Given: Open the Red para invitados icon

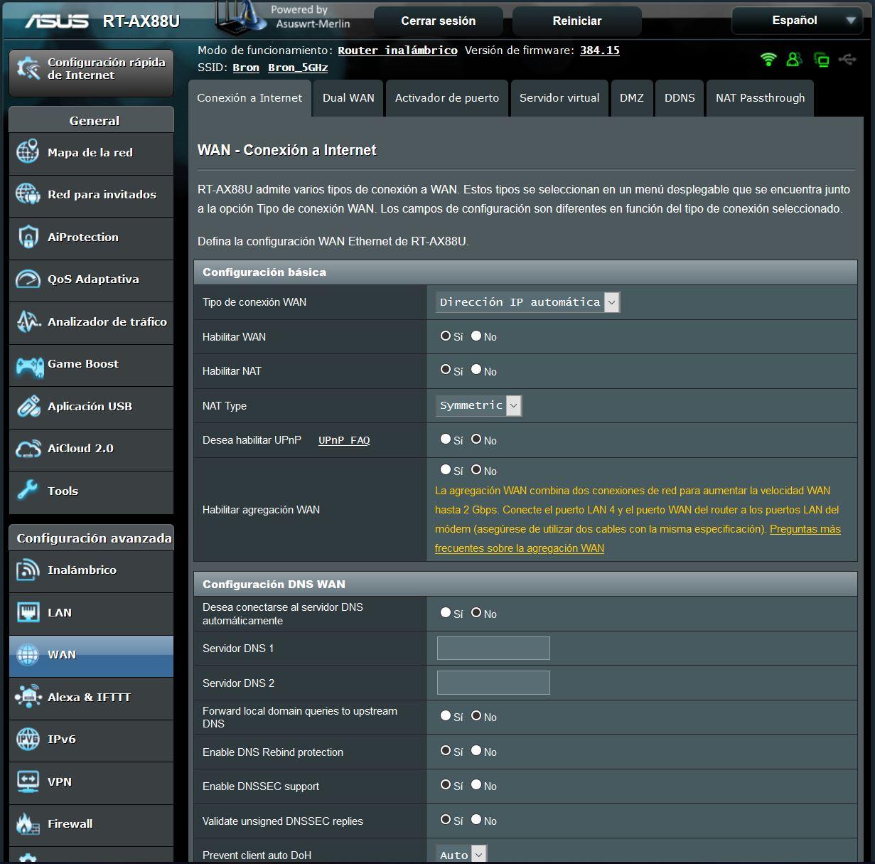Looking at the screenshot, I should click(x=28, y=194).
